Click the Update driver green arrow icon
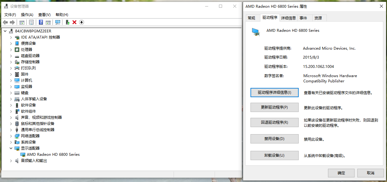 pos(68,22)
